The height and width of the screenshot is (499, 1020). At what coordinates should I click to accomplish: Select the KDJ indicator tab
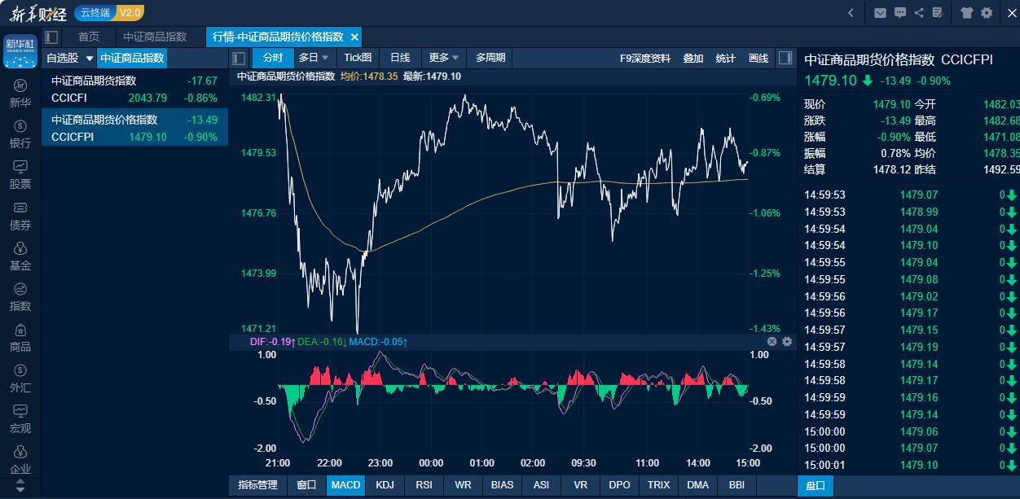[x=385, y=485]
